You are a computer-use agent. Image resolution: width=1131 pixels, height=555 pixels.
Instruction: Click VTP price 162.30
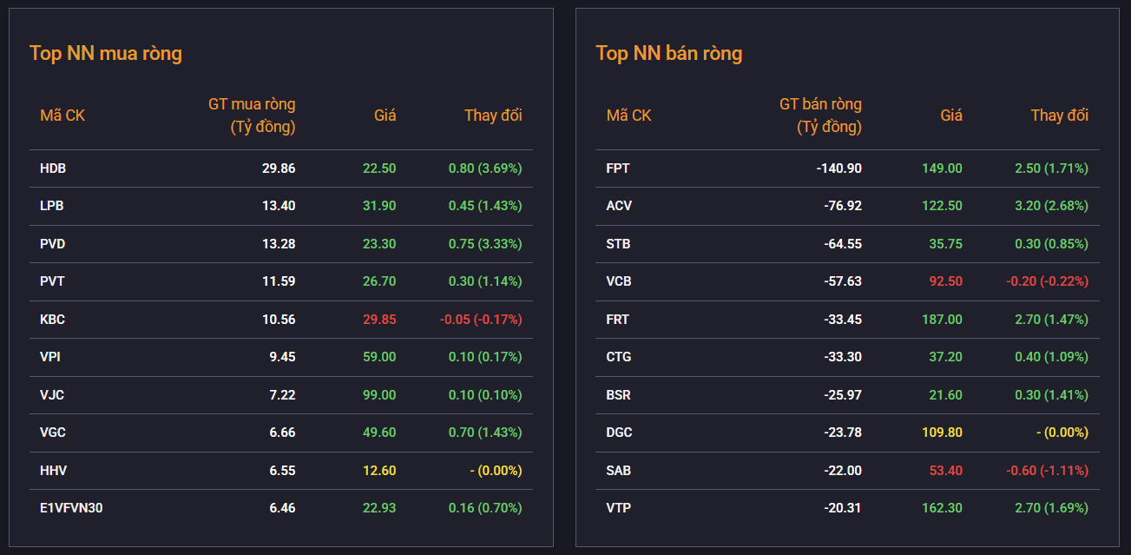[942, 508]
